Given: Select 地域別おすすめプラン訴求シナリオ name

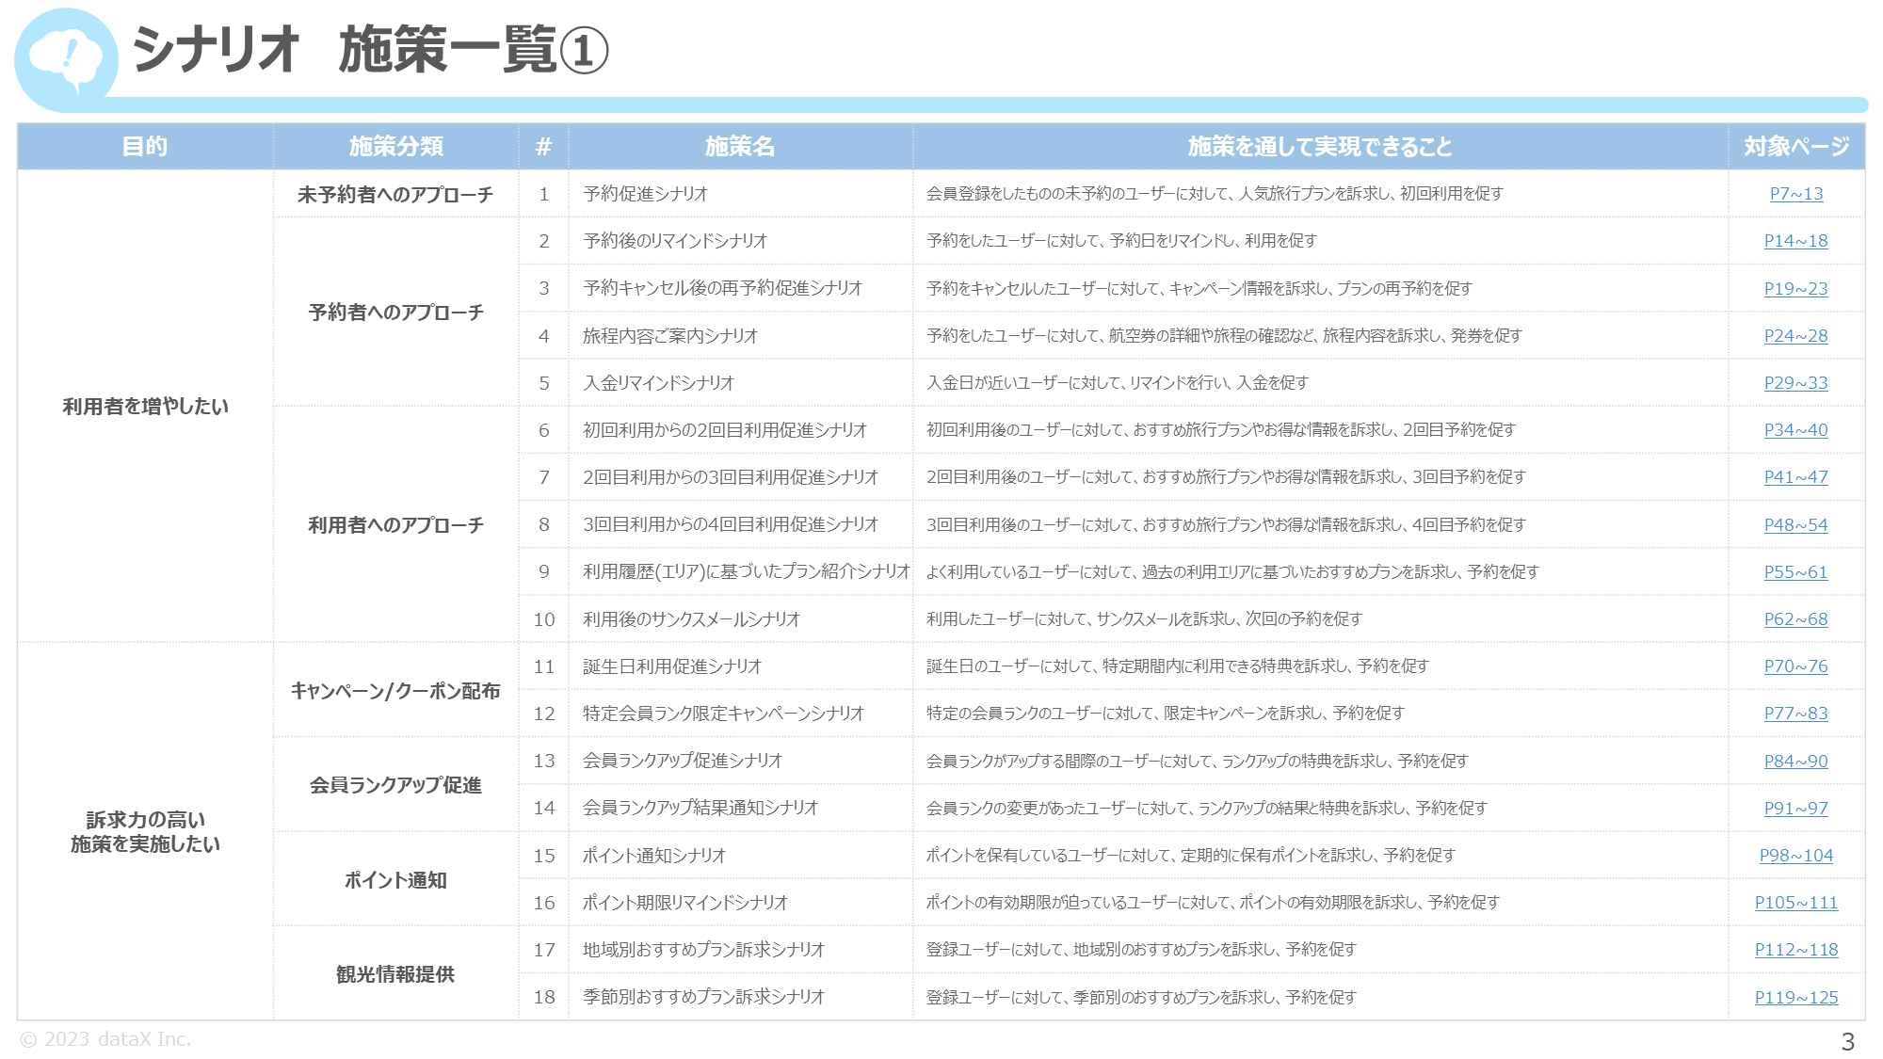Looking at the screenshot, I should (703, 950).
